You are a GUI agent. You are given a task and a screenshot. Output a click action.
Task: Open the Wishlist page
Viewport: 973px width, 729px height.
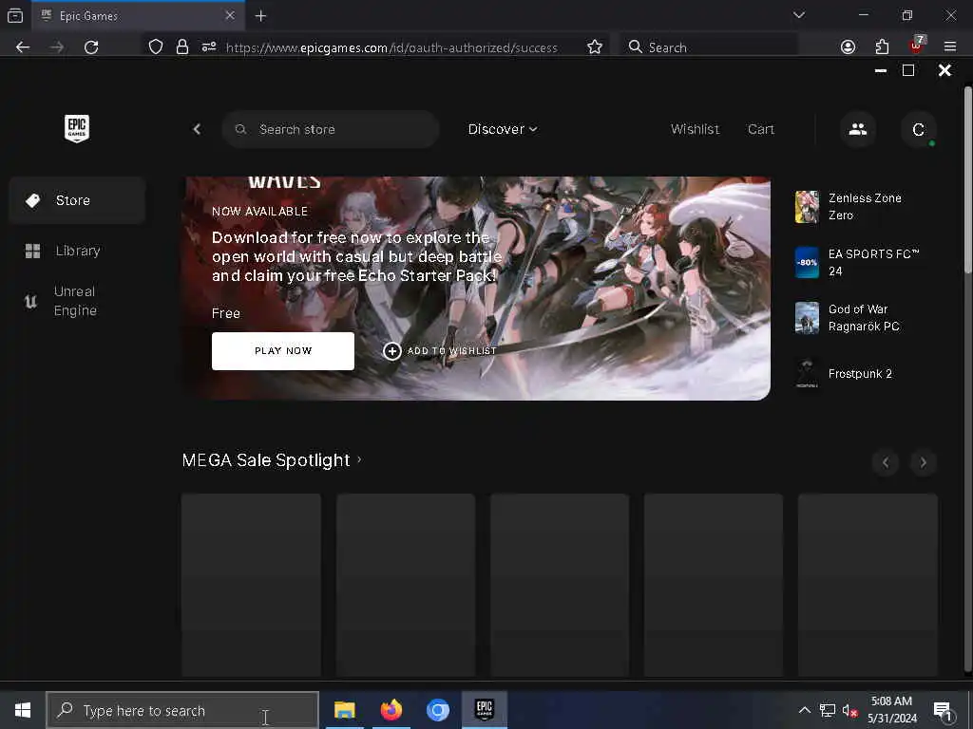695,129
